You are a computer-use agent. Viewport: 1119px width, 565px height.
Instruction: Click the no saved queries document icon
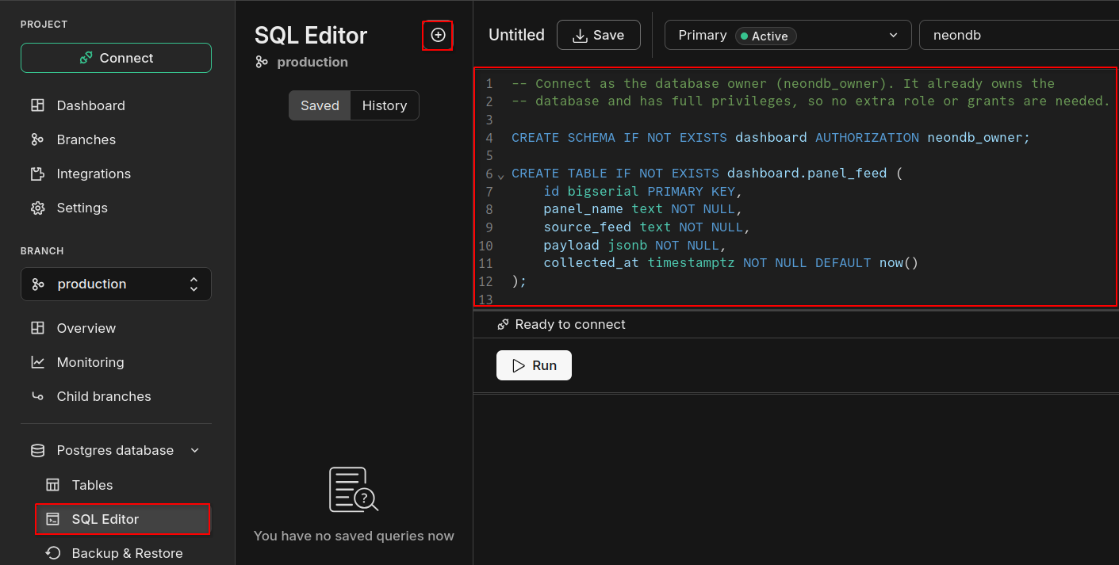click(x=354, y=489)
